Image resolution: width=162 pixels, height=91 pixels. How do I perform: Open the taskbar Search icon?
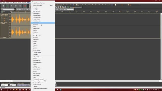click(x=4, y=90)
